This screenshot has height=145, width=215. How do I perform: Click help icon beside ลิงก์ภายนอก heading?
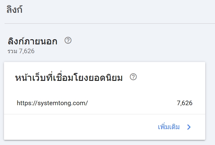[x=68, y=40]
